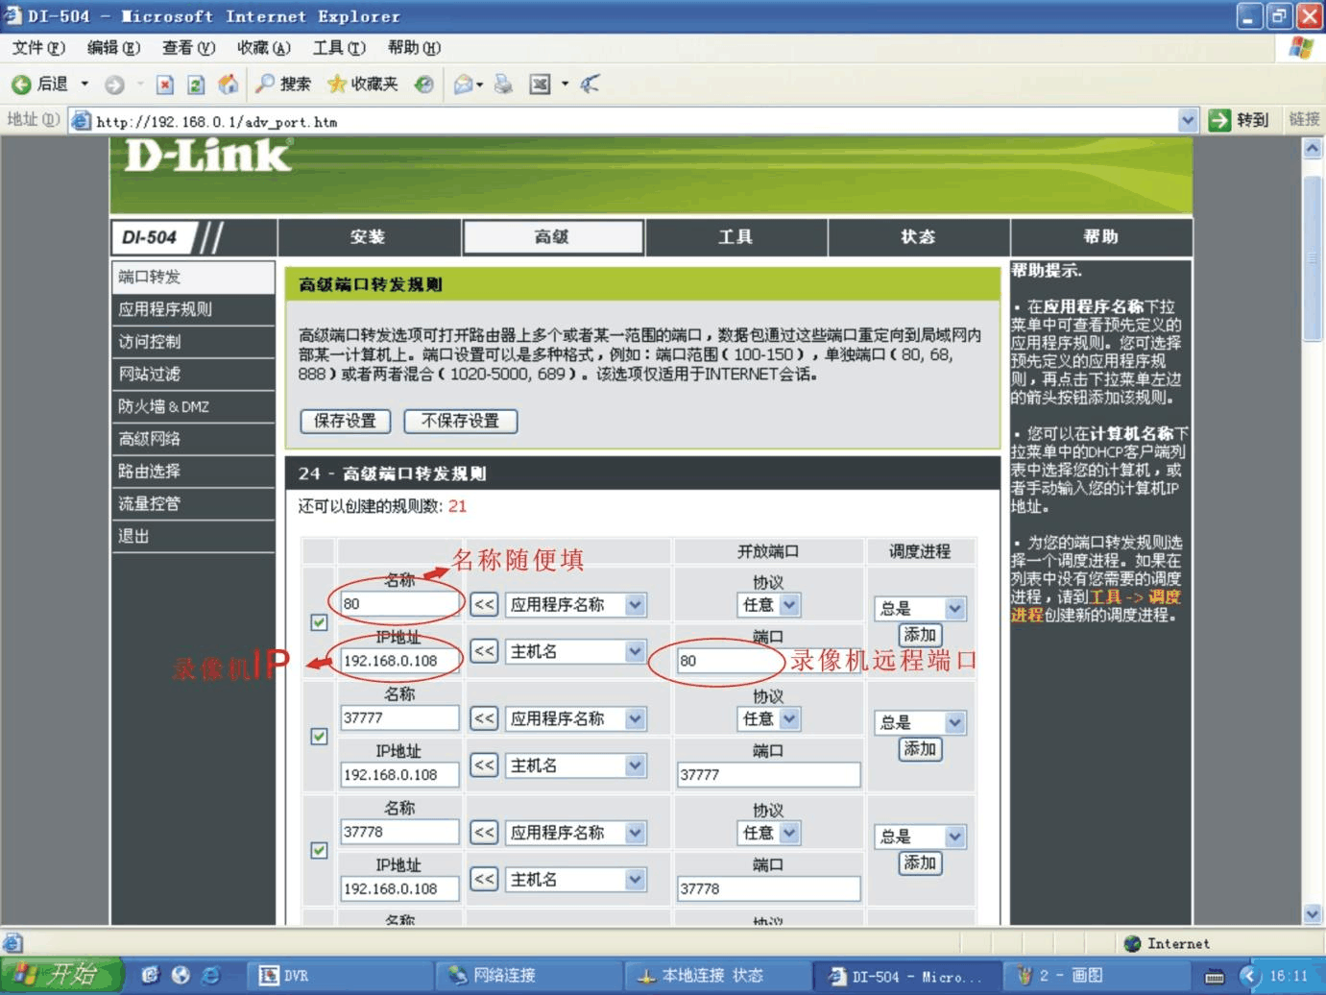
Task: Click the page's vertical scrollbar thumb
Action: (x=1313, y=257)
